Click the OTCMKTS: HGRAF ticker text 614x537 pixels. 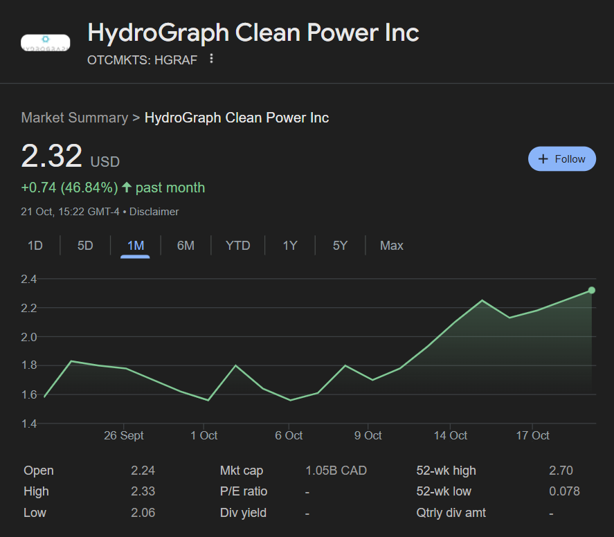click(142, 60)
